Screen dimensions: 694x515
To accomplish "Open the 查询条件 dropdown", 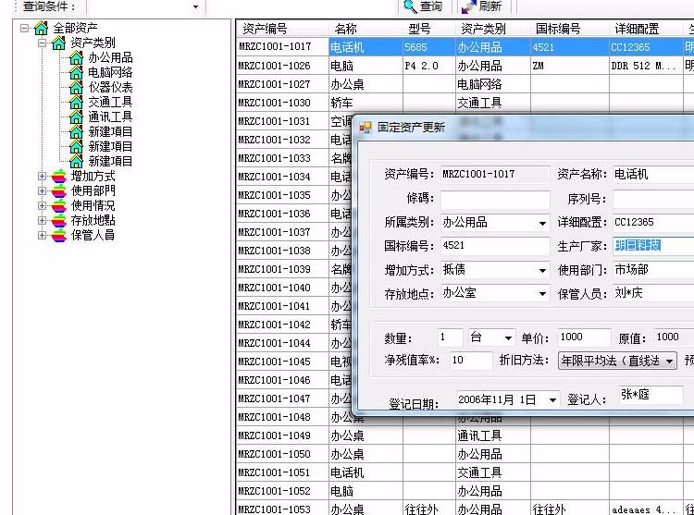I will click(195, 6).
